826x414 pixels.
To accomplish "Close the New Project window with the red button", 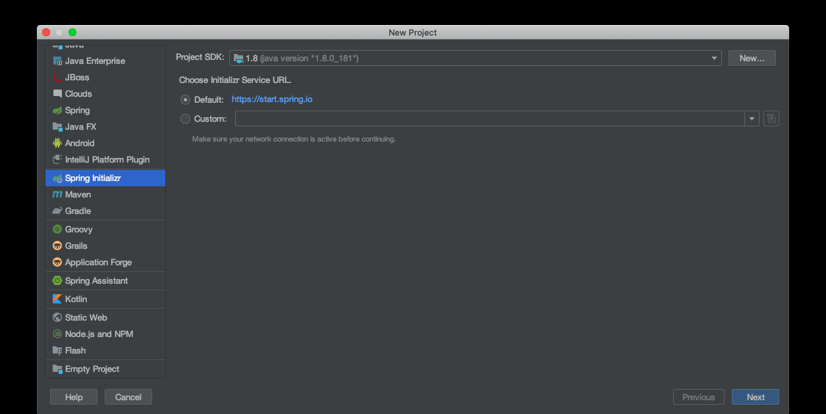I will [46, 32].
